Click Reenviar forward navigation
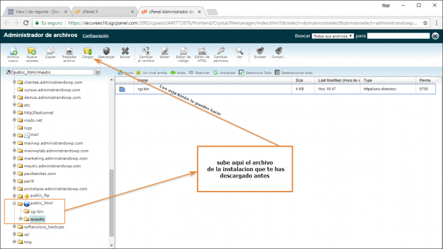443x249 pixels. point(199,73)
